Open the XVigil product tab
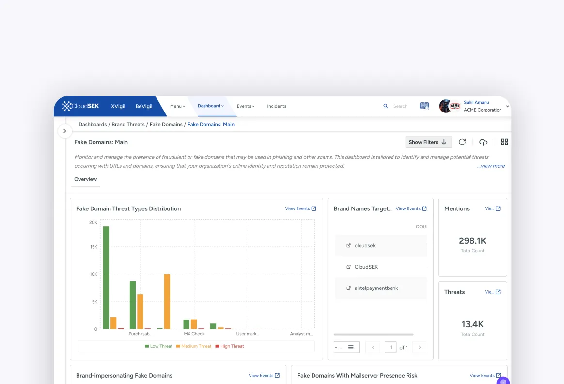Screen dimensions: 564x384 118,106
